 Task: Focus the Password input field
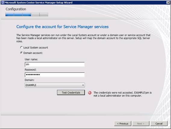tap(54, 75)
